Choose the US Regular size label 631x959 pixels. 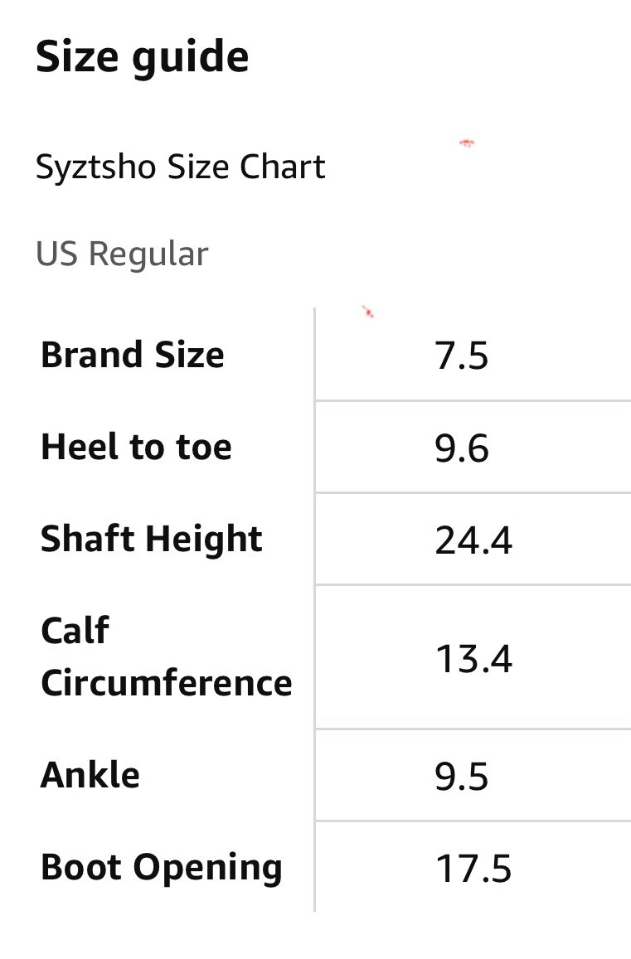(x=122, y=254)
